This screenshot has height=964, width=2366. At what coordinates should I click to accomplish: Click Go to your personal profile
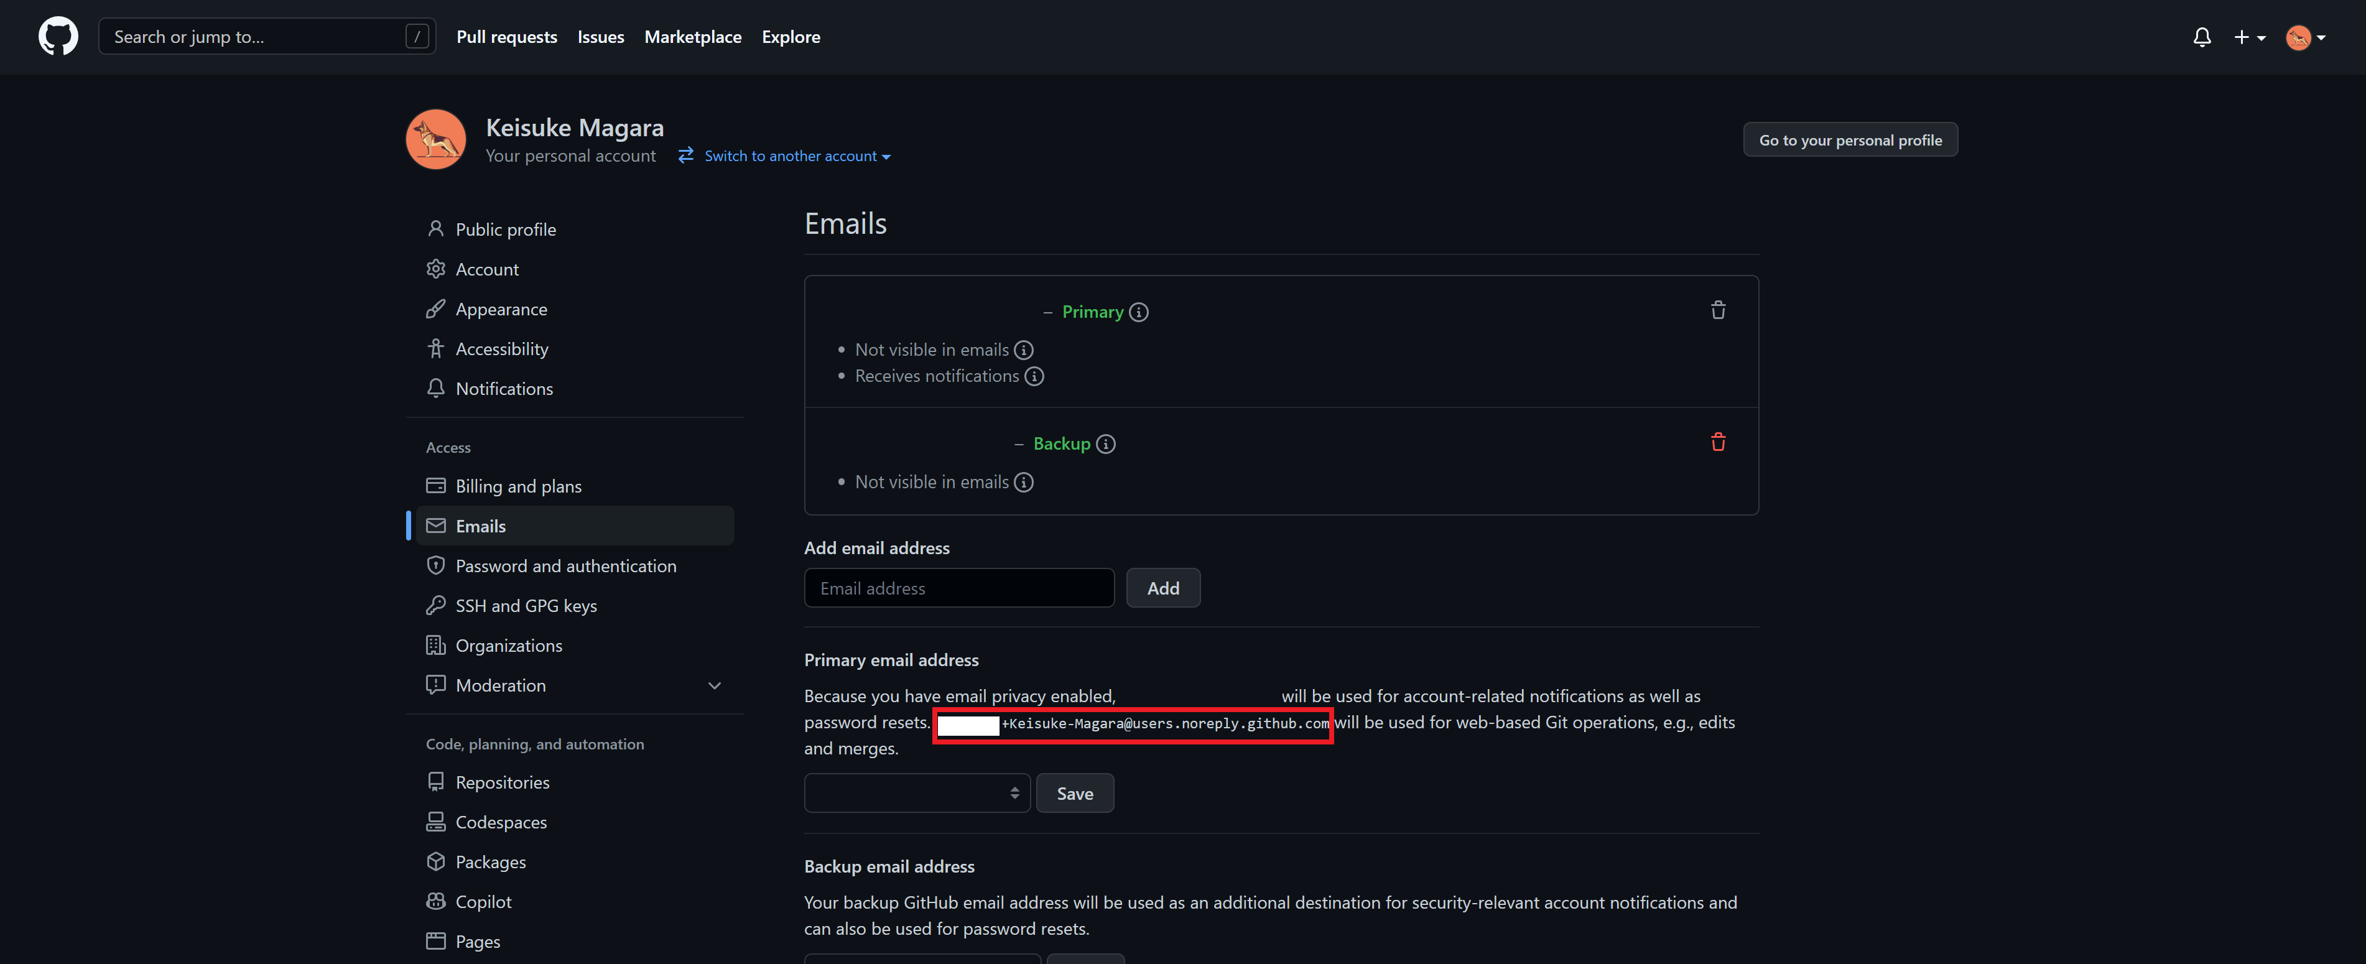(x=1850, y=139)
